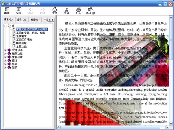
Task: Expand the 主要功能 book node
Action: (5, 57)
